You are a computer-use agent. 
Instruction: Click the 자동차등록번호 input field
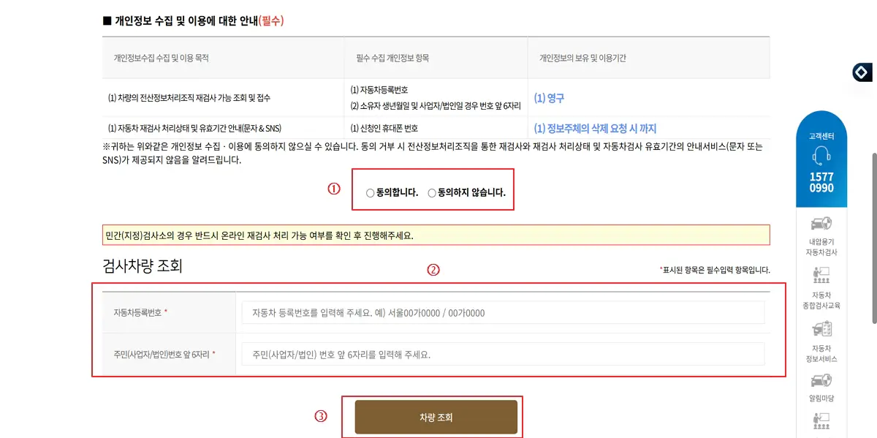click(503, 313)
